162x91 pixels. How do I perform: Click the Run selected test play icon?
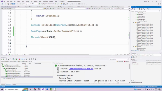coord(4,59)
